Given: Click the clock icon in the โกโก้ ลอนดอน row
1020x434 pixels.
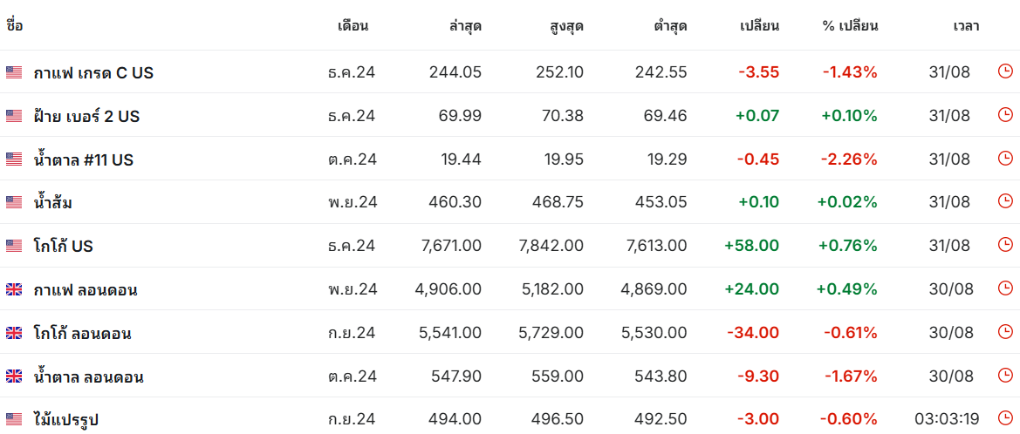Looking at the screenshot, I should pos(1005,332).
